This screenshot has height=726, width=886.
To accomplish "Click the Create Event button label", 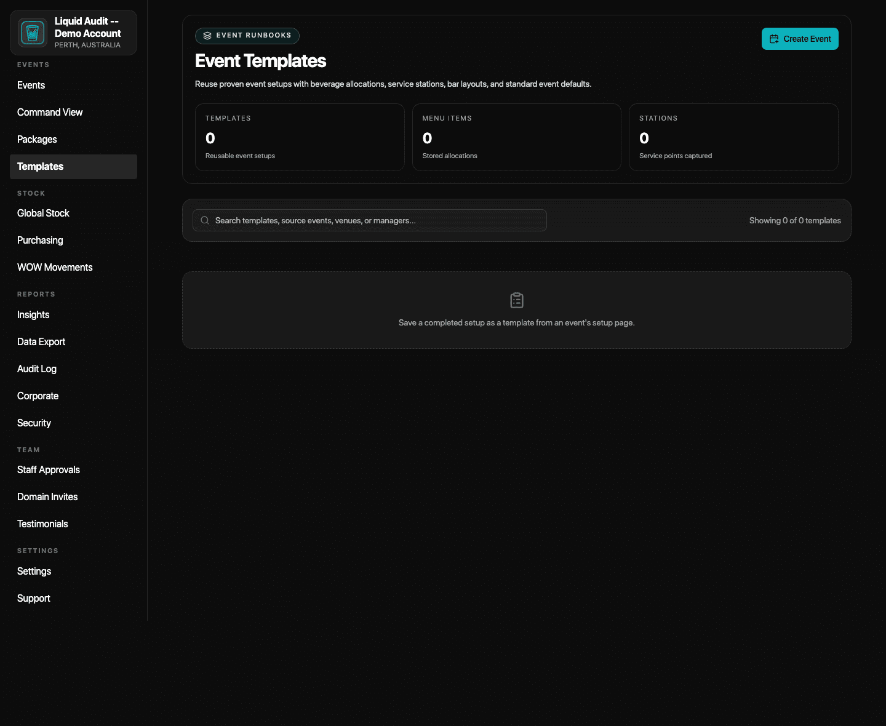I will click(x=807, y=39).
